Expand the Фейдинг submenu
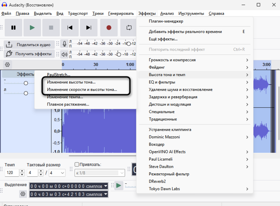The height and width of the screenshot is (206, 280). pyautogui.click(x=195, y=67)
